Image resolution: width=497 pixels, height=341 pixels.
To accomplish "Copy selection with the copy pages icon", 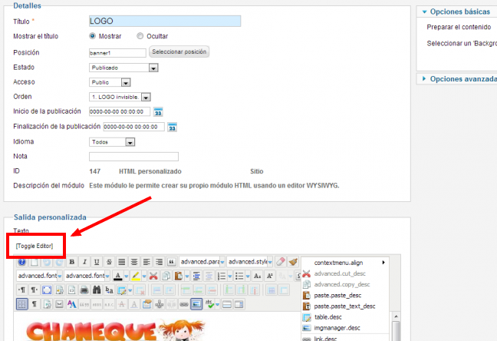I will click(x=166, y=276).
